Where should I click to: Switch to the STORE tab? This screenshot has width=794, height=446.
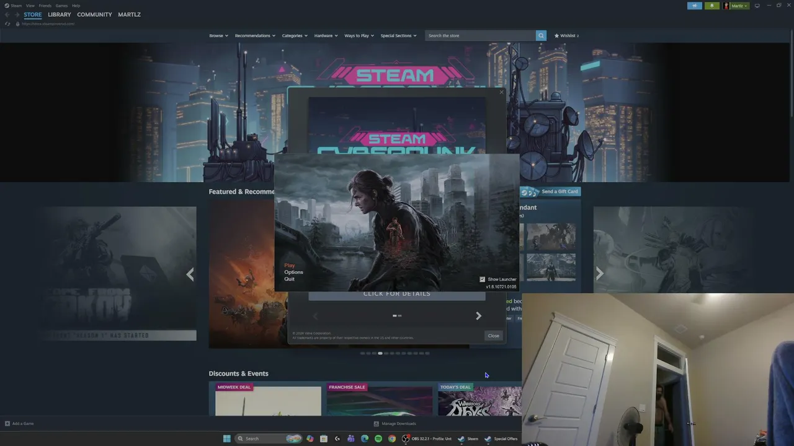click(x=33, y=14)
